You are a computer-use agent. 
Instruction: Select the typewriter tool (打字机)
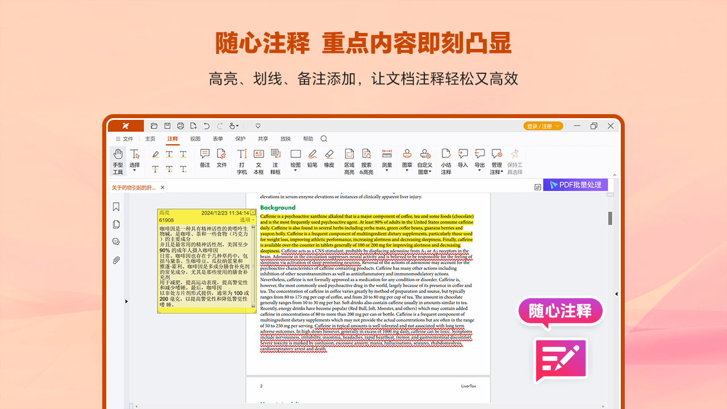tap(241, 161)
